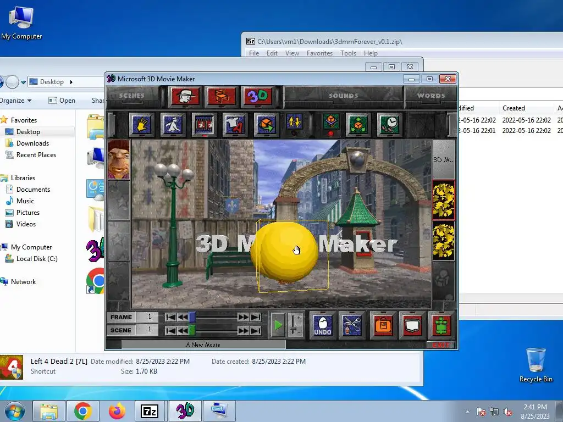Open File menu in 7-Zip window
563x422 pixels.
click(x=254, y=53)
